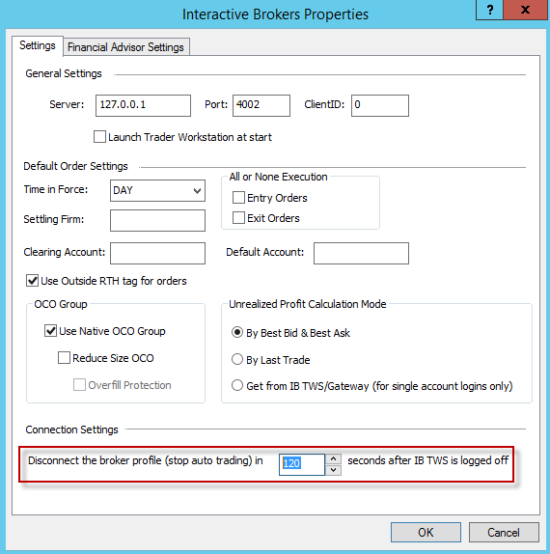Click the help question mark button
This screenshot has height=554, width=550.
tap(489, 10)
